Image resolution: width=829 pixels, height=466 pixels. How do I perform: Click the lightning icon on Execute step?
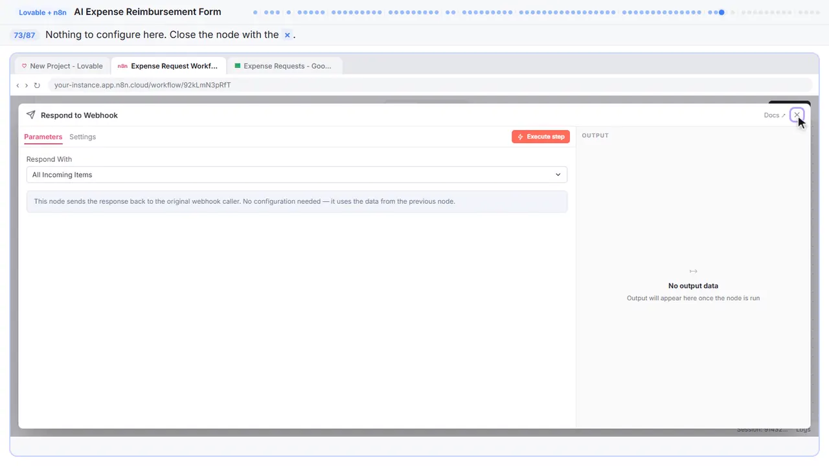pos(520,137)
